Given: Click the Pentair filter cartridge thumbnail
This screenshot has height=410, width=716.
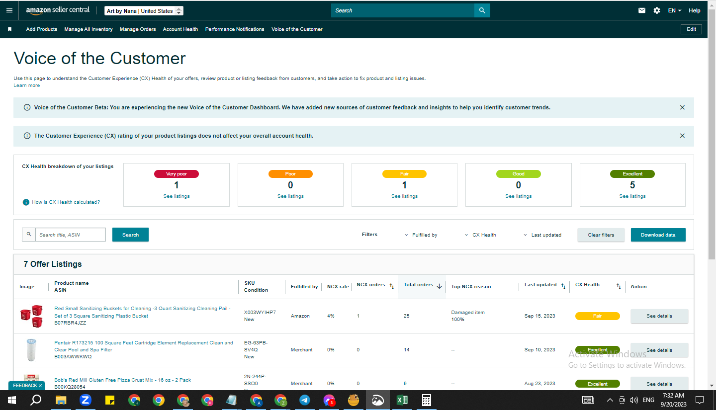Looking at the screenshot, I should 31,350.
